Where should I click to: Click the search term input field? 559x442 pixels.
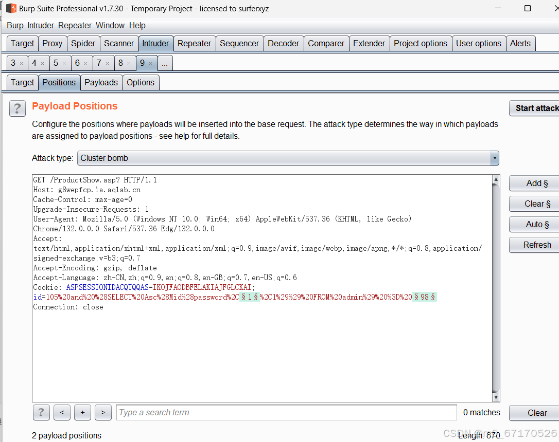[x=287, y=413]
